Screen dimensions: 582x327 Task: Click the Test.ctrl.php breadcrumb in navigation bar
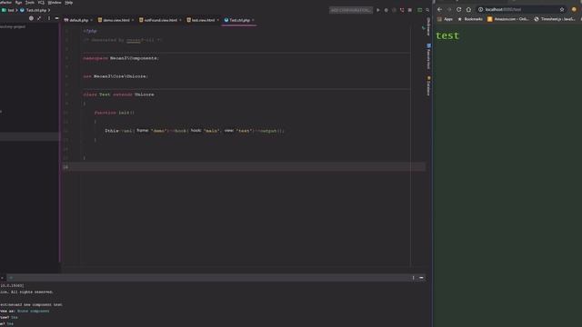pos(34,10)
